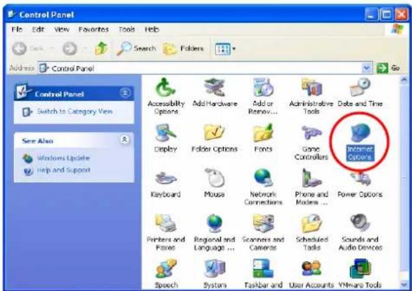Click the Search toolbar button

click(x=136, y=49)
